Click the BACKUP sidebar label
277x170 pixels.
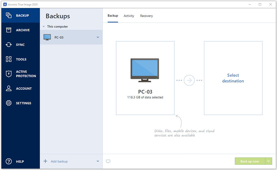point(22,15)
